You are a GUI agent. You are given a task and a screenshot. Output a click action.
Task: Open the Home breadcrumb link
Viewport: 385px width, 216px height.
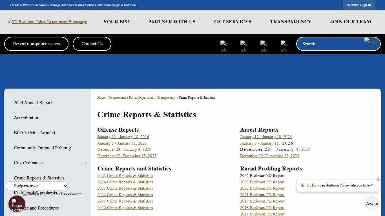(101, 98)
